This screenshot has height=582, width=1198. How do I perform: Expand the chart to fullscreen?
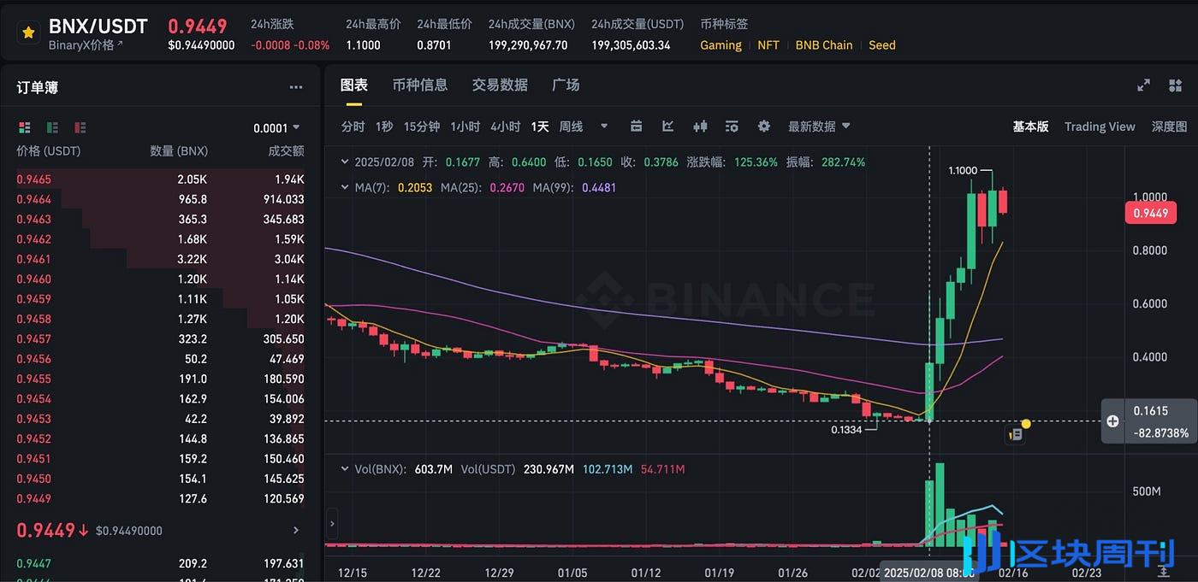click(1143, 85)
